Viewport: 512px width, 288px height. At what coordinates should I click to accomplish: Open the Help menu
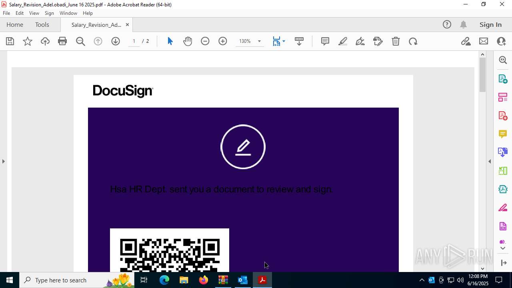point(88,13)
